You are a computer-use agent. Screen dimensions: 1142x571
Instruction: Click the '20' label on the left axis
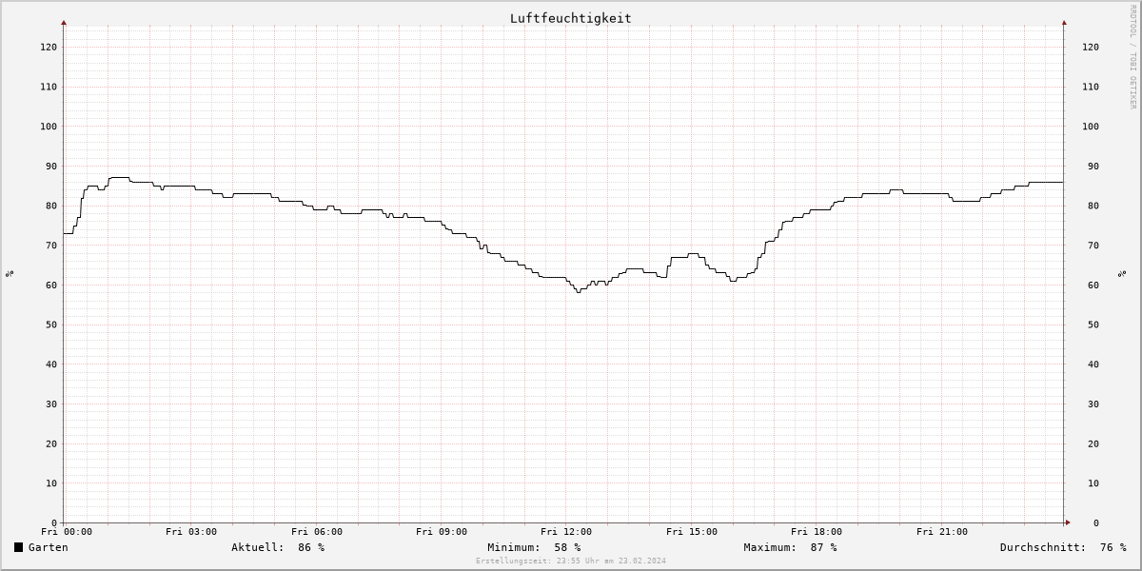click(x=51, y=443)
